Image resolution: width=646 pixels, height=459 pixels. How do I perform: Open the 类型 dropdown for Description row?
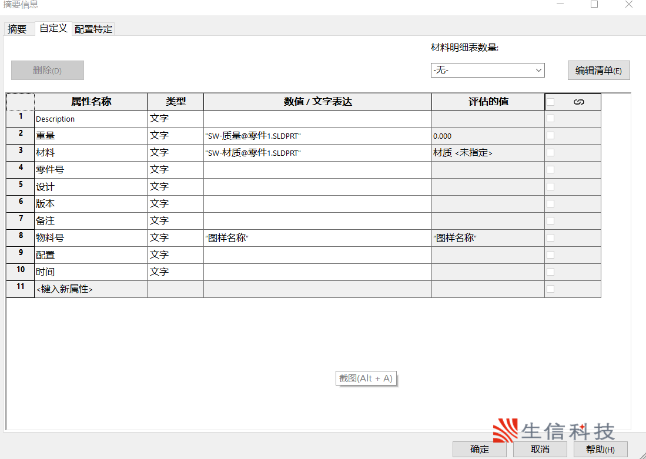(175, 118)
